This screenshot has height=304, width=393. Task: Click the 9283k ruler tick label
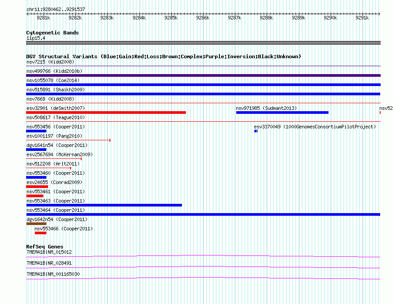click(x=107, y=18)
